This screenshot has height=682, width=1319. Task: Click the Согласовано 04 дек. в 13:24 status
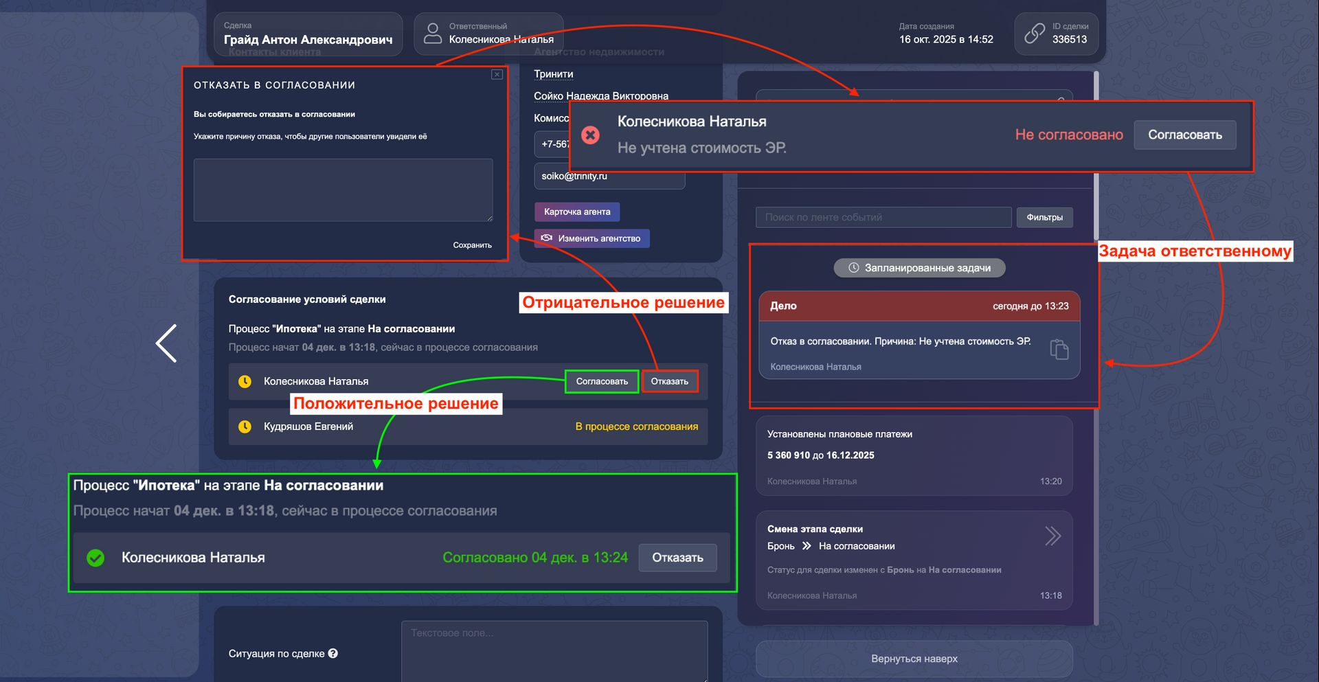pos(535,558)
